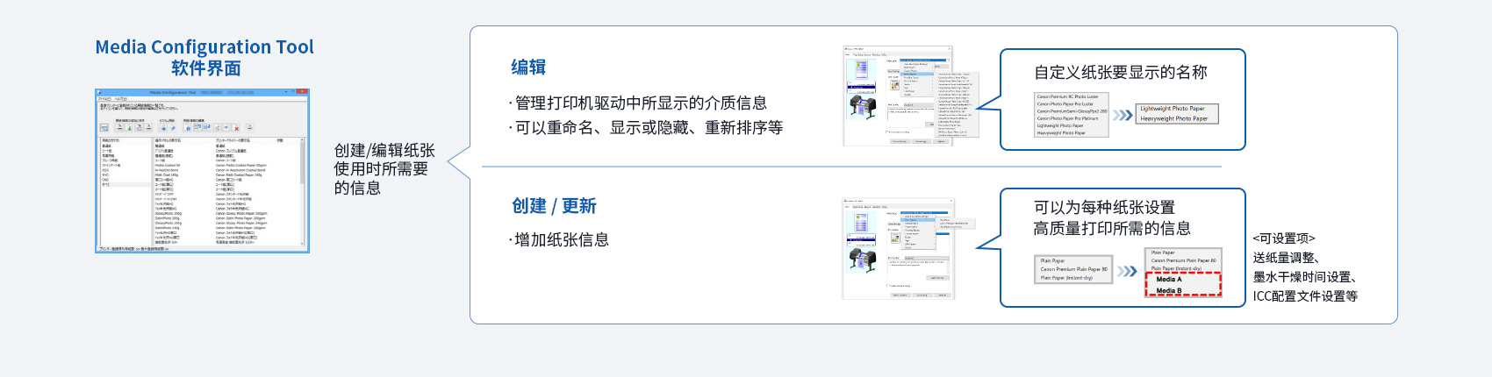
Task: Select Media A in the paper list
Action: 1169,280
